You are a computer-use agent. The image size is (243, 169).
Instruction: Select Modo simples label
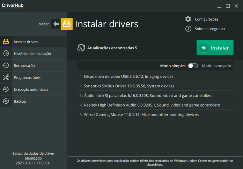tap(173, 66)
